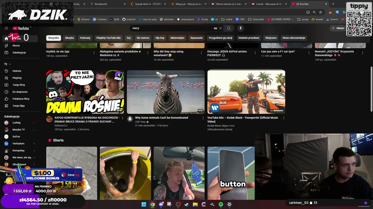Select the Podcasty filter chip
Image resolution: width=373 pixels, height=209 pixels.
tap(85, 38)
